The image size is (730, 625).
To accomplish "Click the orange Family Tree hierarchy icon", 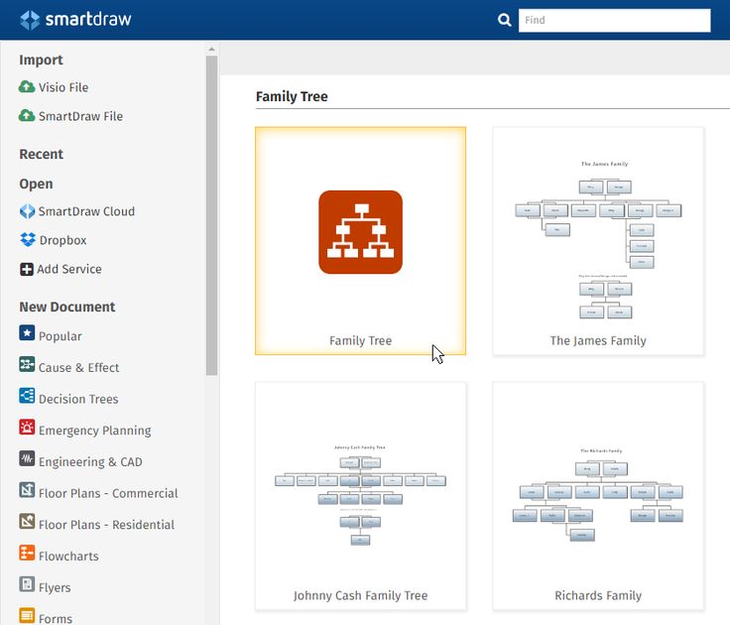I will [360, 232].
